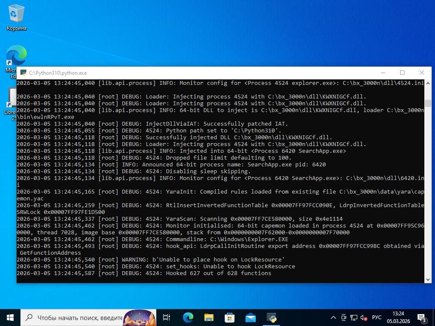The height and width of the screenshot is (326, 435).
Task: Open Microsoft Store from the taskbar
Action: point(229,318)
